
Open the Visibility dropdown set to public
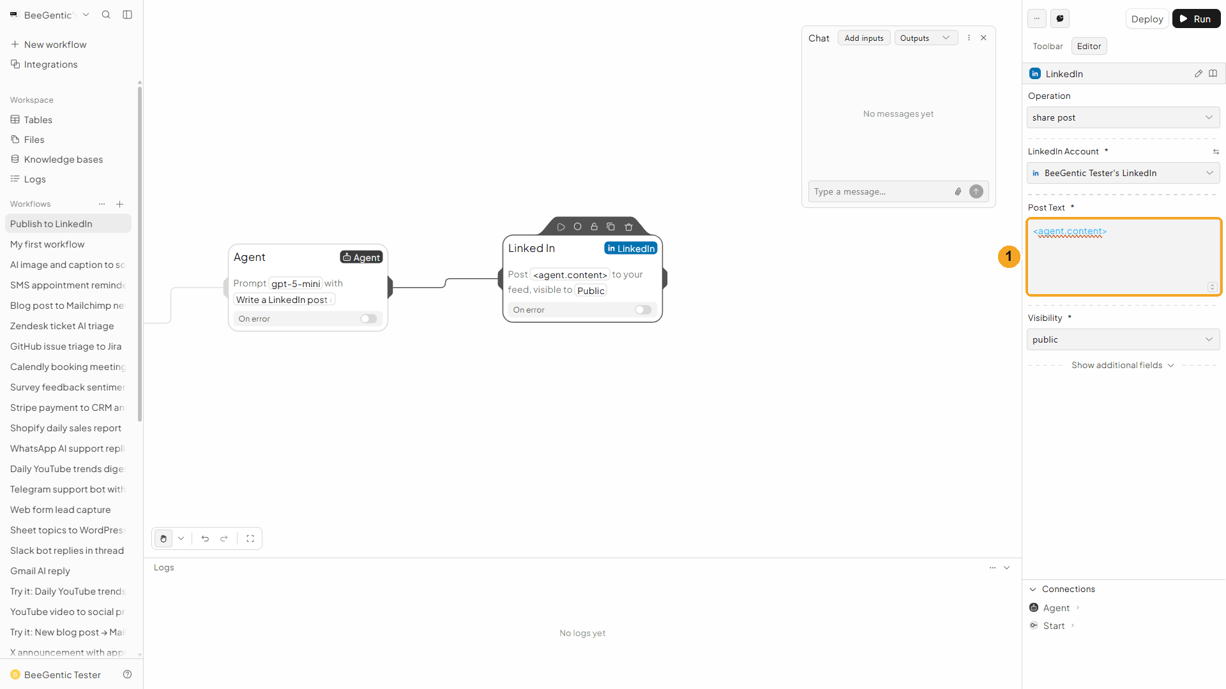tap(1123, 339)
